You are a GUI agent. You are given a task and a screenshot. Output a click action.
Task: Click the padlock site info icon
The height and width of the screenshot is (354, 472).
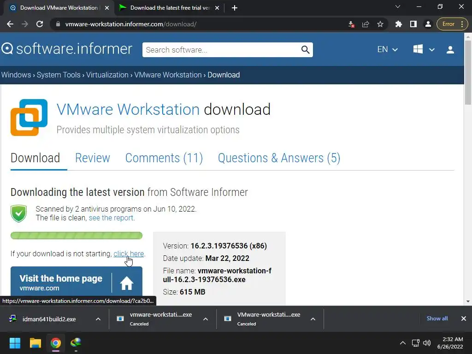point(58,24)
